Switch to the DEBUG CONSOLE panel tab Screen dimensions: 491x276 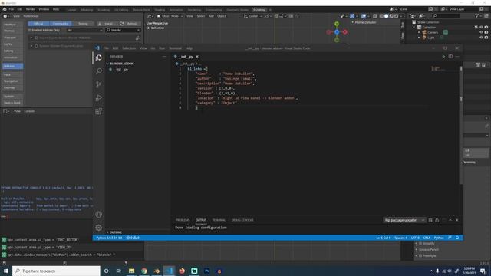point(242,220)
